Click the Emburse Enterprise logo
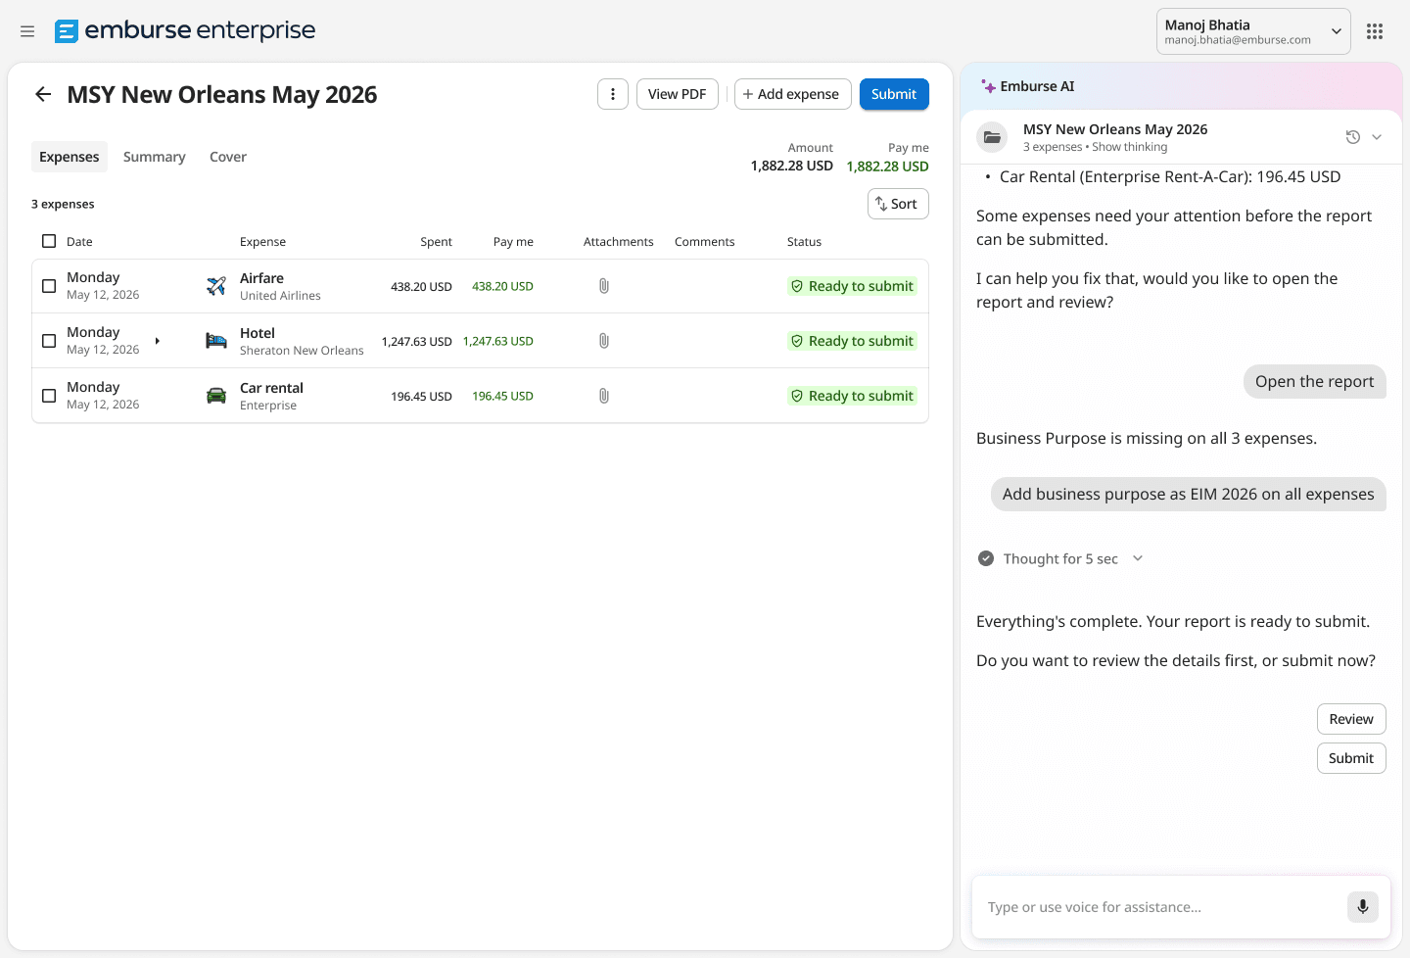This screenshot has width=1410, height=958. pyautogui.click(x=185, y=30)
